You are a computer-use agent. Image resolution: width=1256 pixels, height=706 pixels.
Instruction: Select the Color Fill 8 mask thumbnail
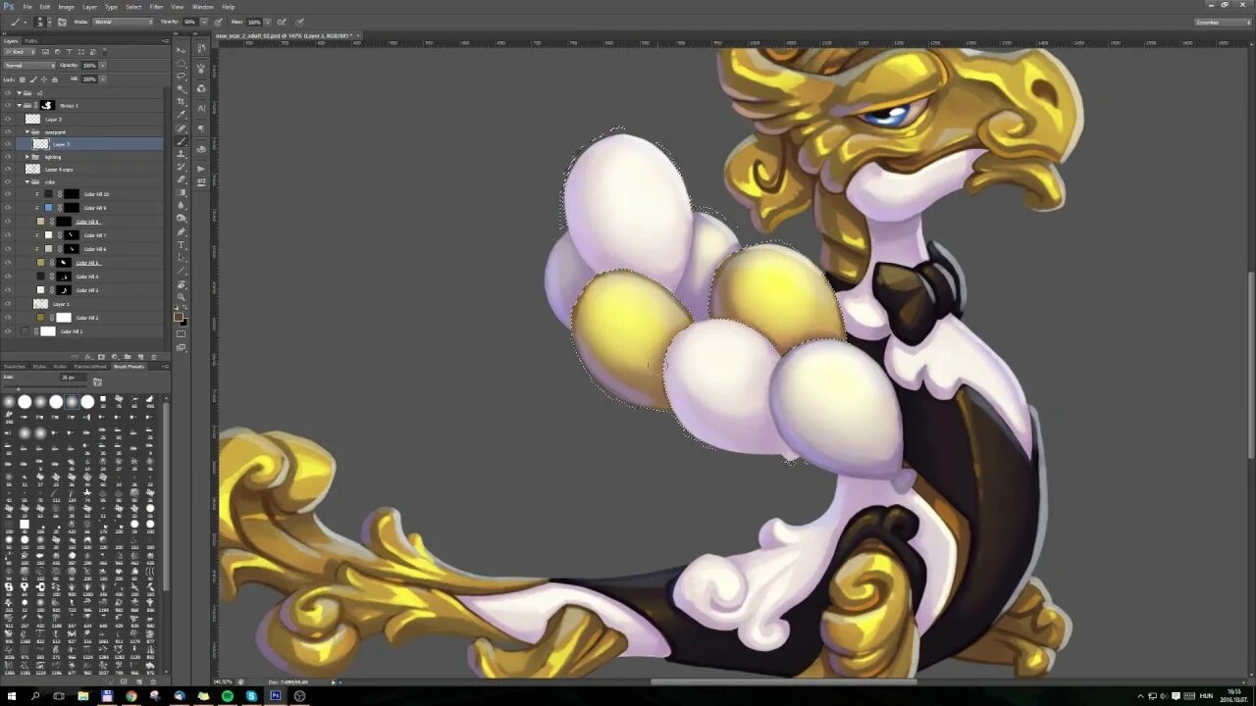64,222
